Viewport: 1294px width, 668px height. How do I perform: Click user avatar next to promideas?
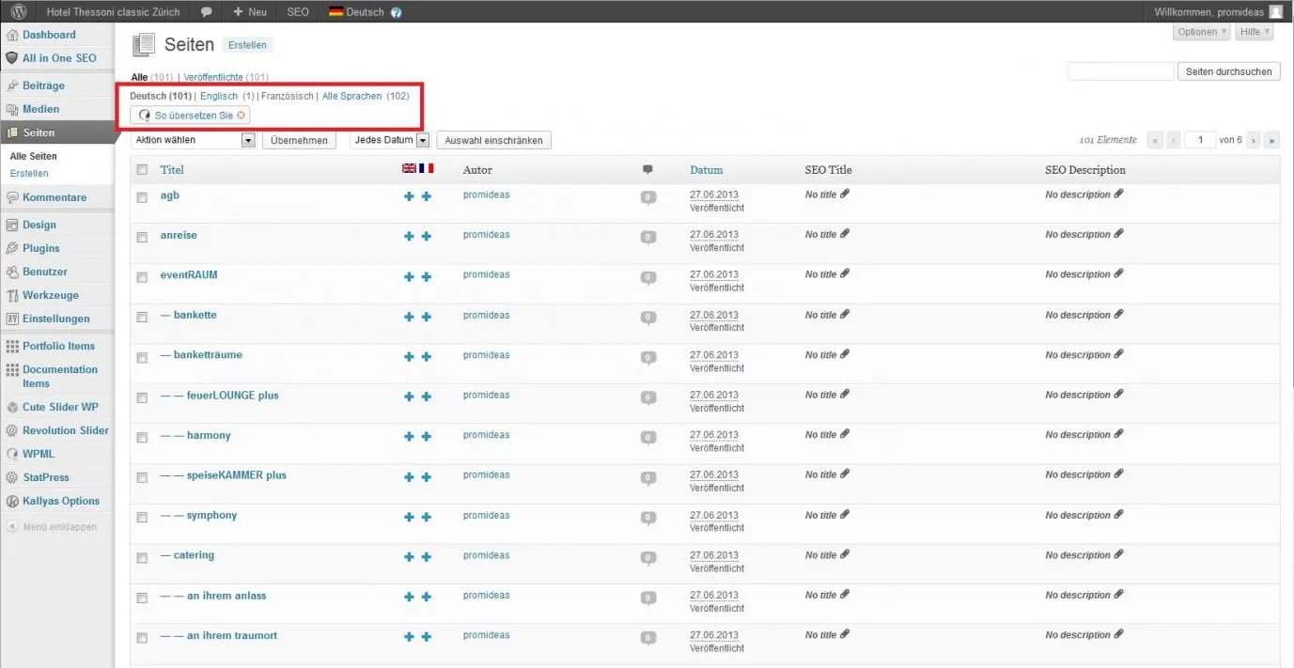1275,12
